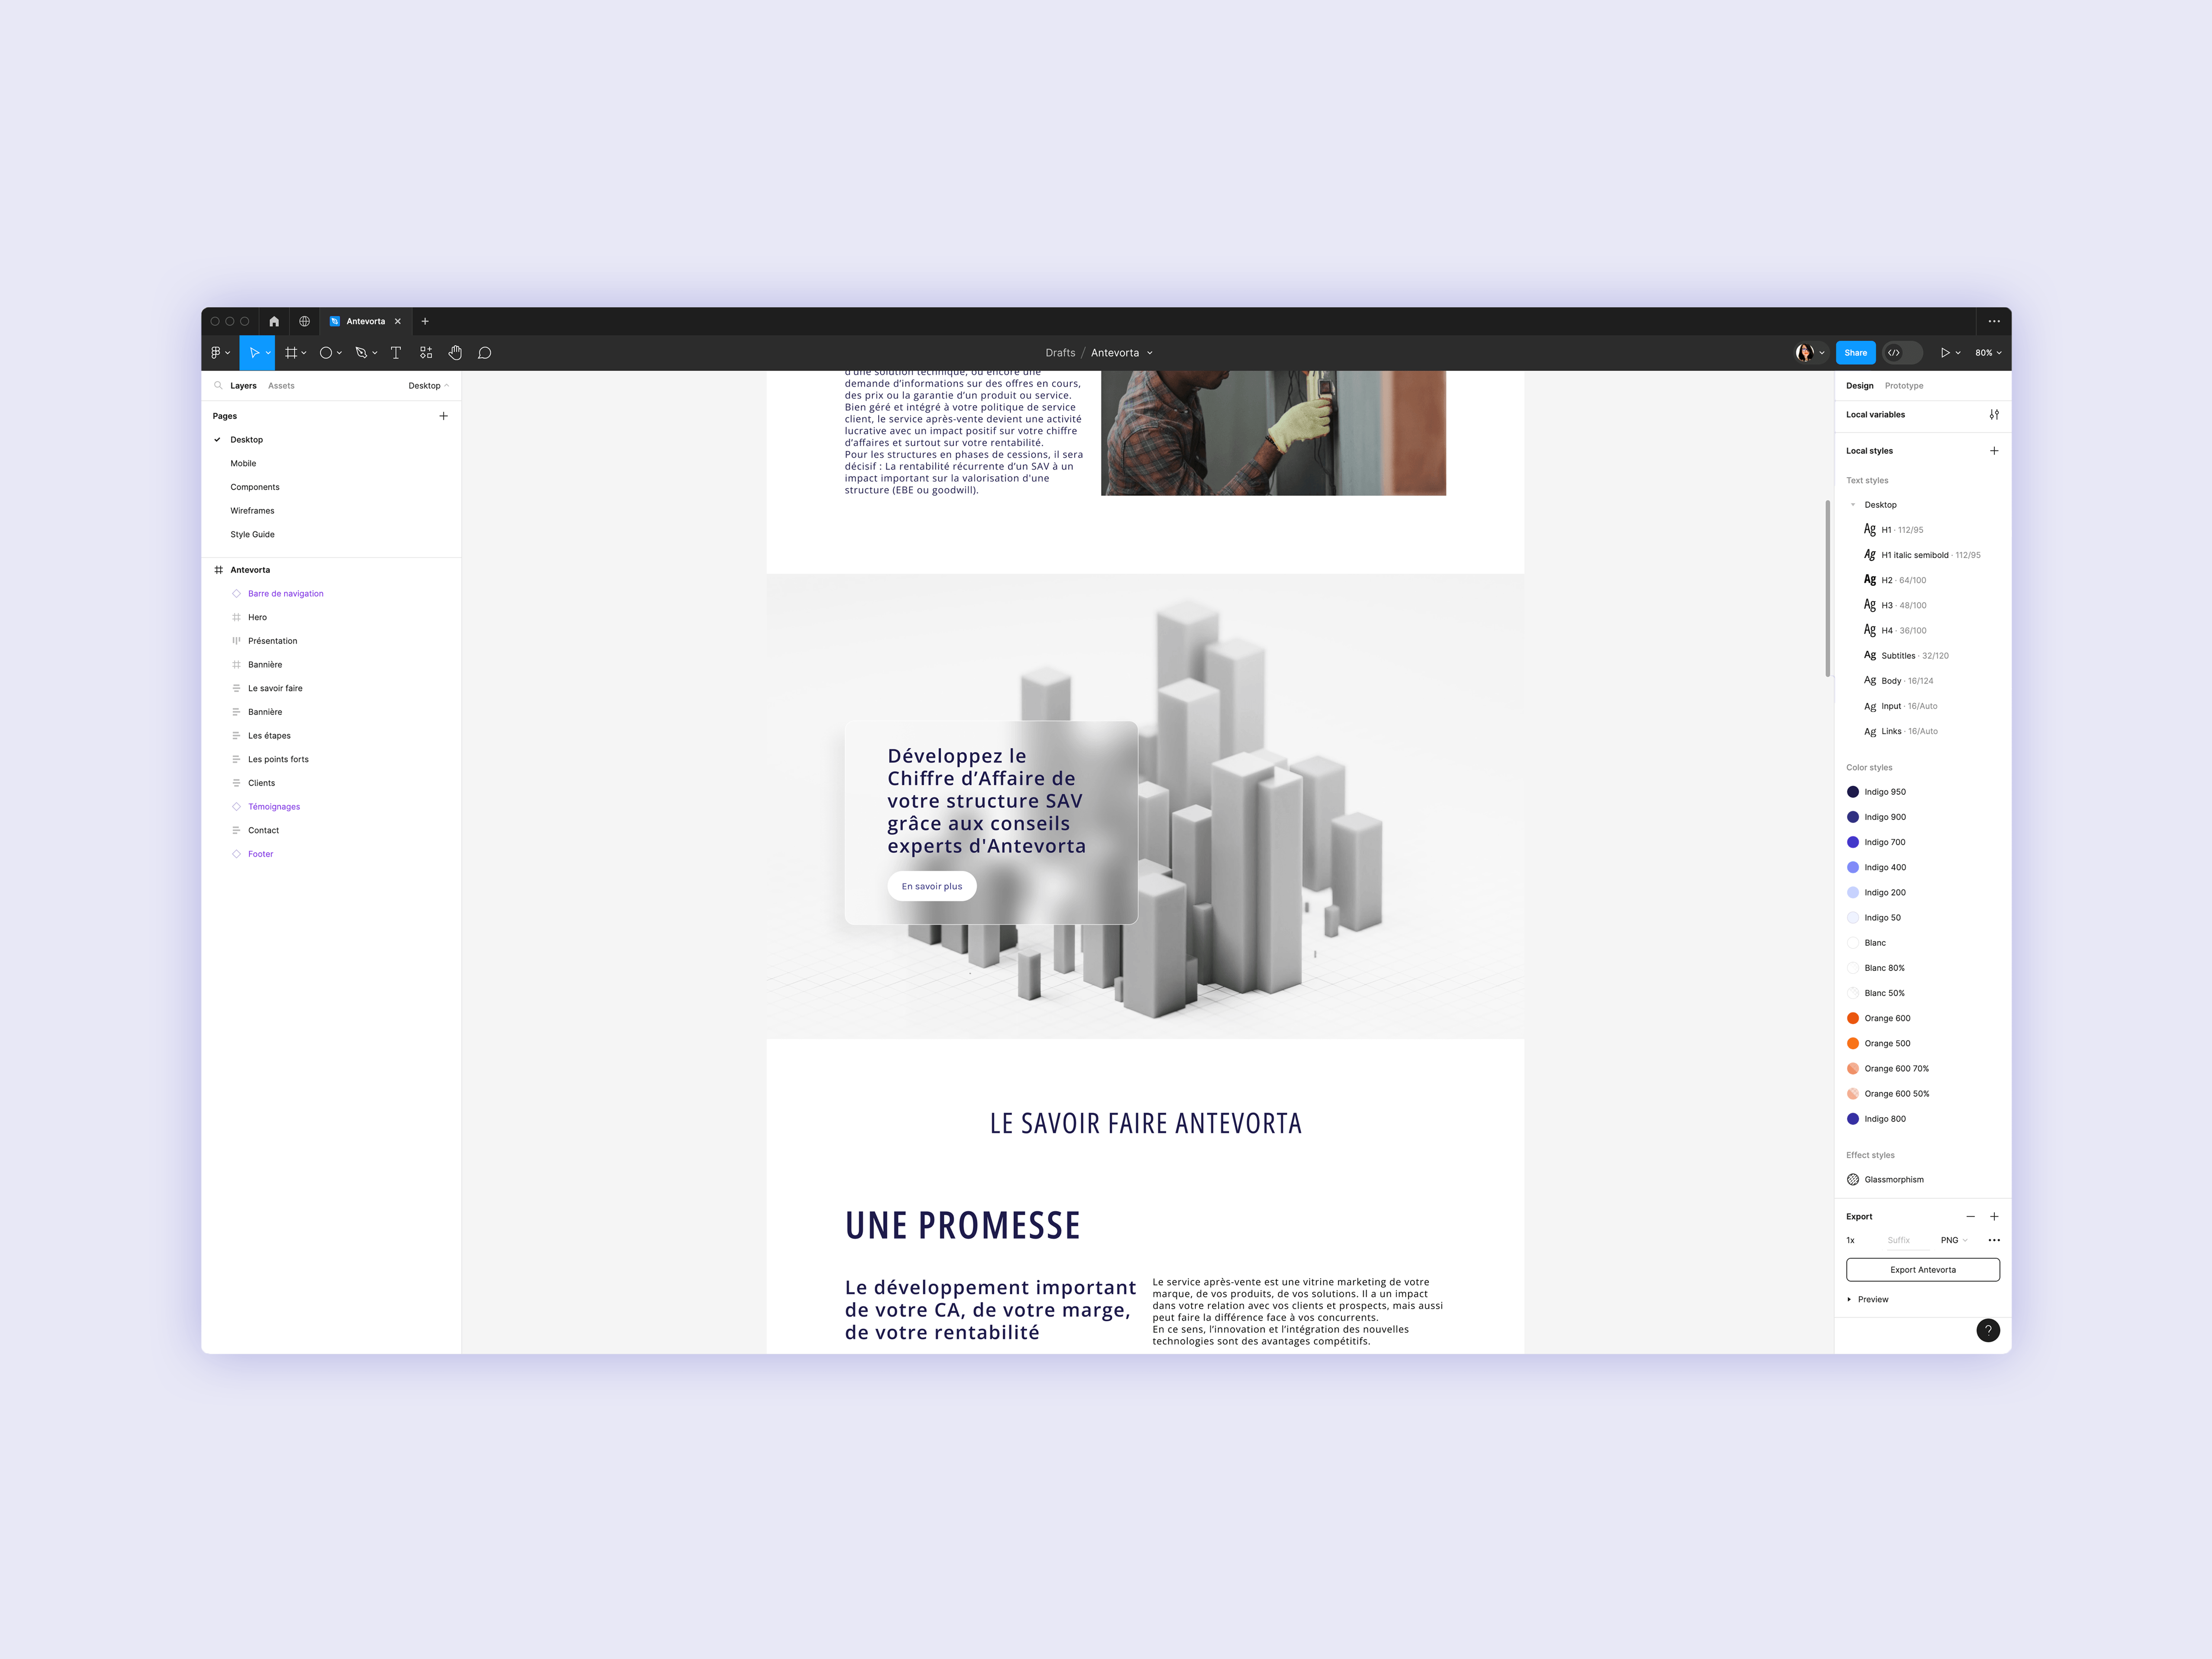The image size is (2212, 1659).
Task: Open shape tools dropdown
Action: [339, 353]
